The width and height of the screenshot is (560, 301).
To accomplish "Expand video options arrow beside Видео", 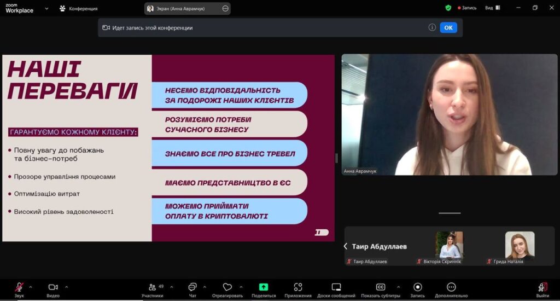I will coord(67,287).
